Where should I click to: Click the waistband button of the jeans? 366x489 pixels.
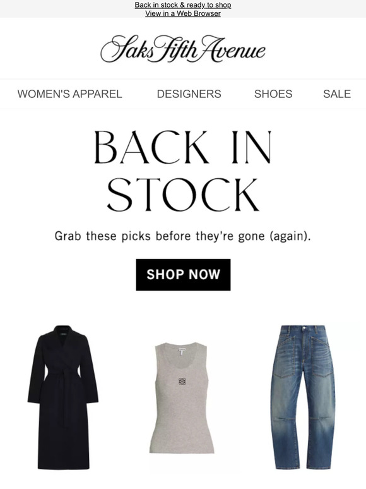(304, 329)
